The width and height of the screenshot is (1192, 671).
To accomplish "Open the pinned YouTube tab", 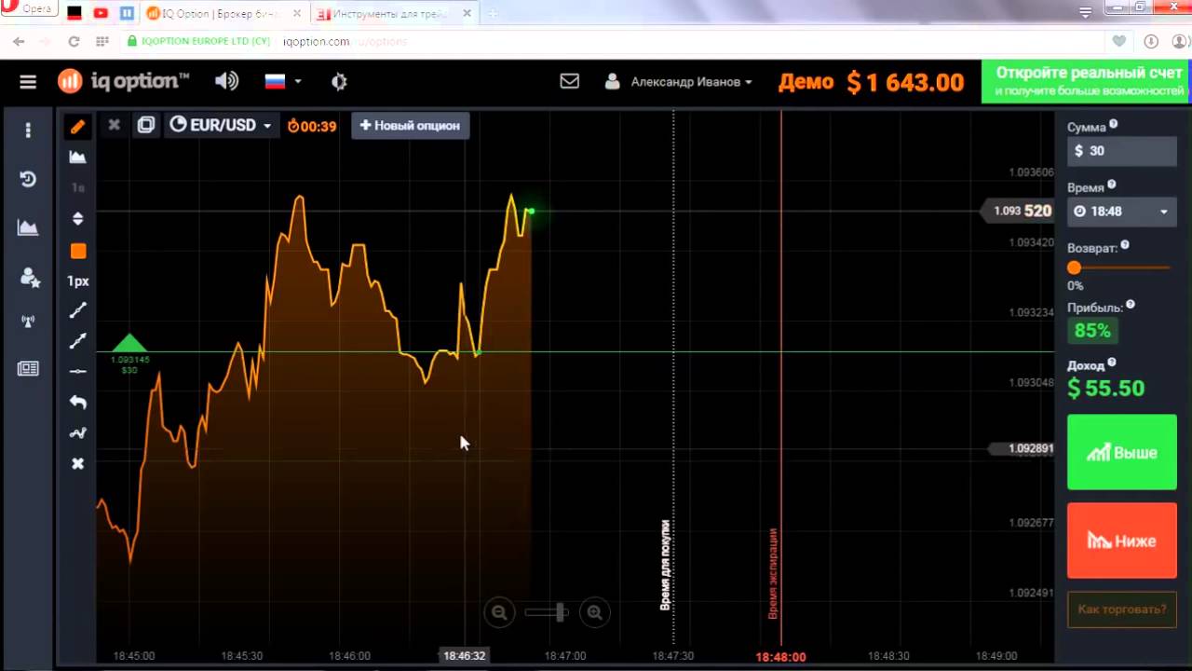I will [101, 13].
